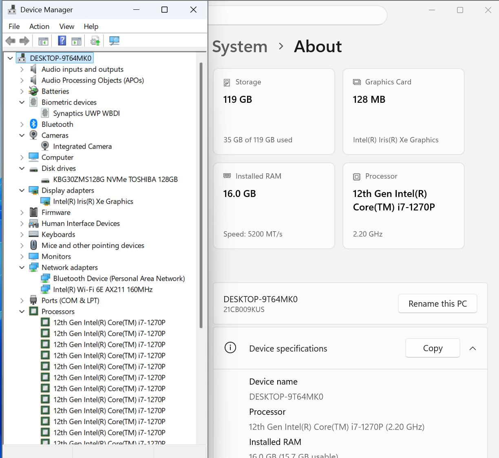
Task: Click the Network adapters category icon
Action: coord(33,268)
